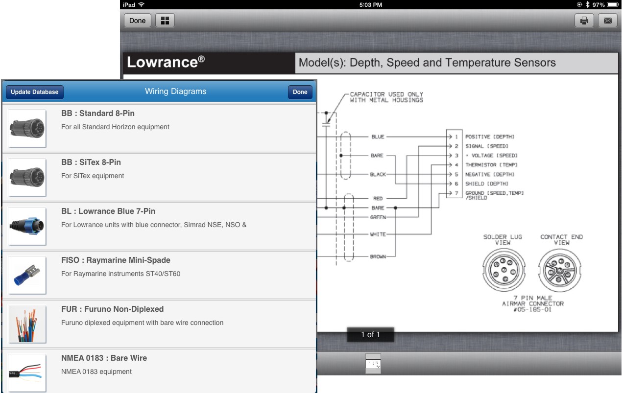Image resolution: width=622 pixels, height=393 pixels.
Task: Open the Furuno bare wires thumbnail
Action: click(27, 324)
